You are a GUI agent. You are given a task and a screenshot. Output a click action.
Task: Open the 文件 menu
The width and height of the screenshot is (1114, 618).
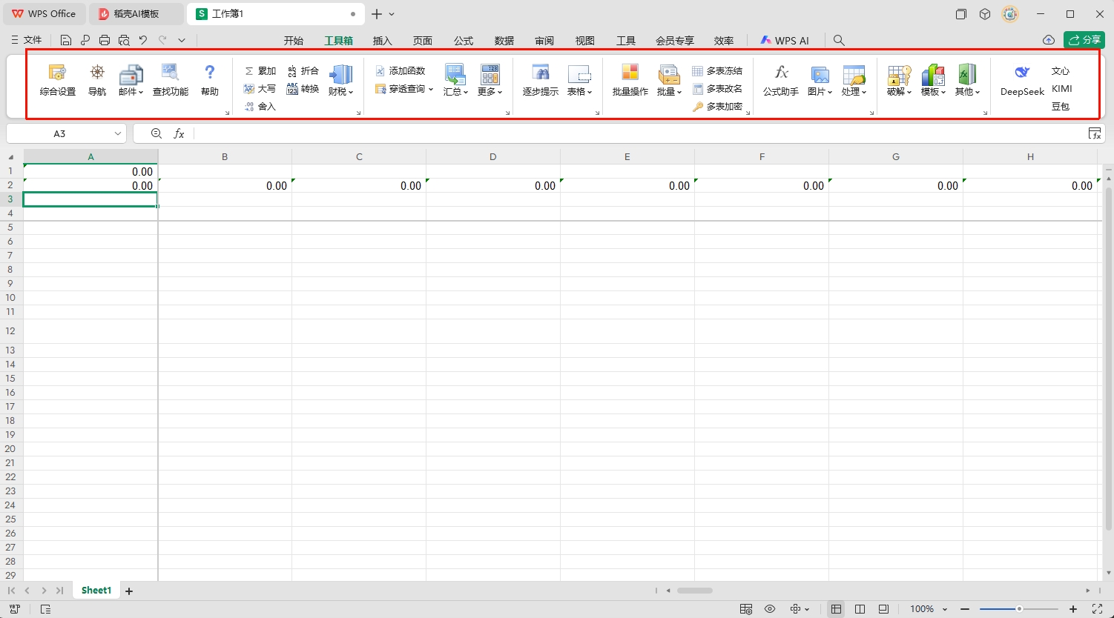[x=27, y=40]
